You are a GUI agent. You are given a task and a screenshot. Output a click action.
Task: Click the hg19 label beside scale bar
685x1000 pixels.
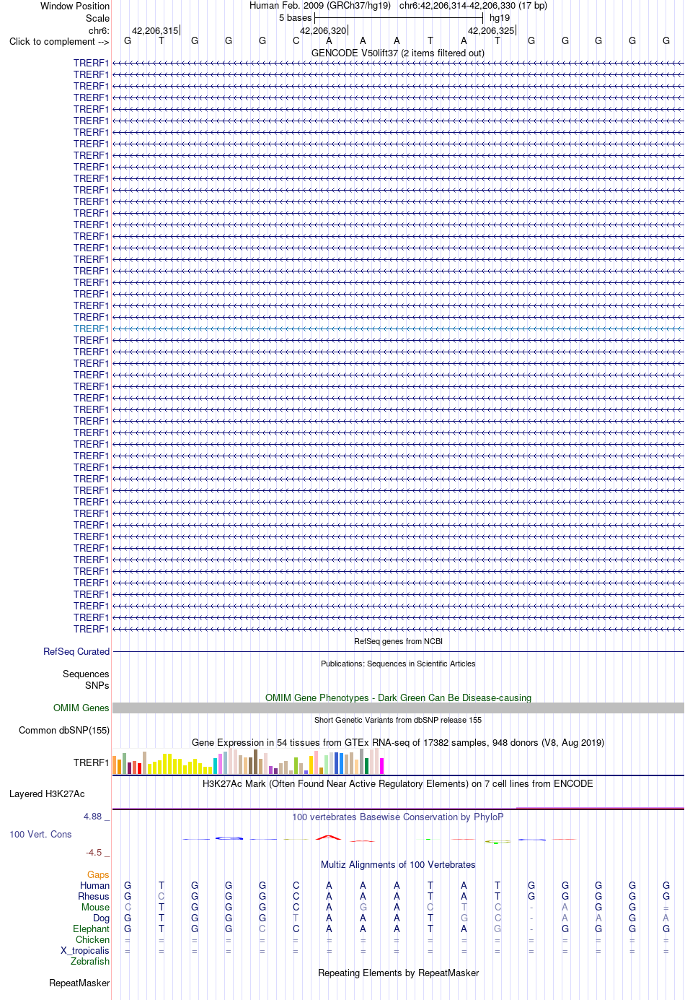tap(500, 18)
